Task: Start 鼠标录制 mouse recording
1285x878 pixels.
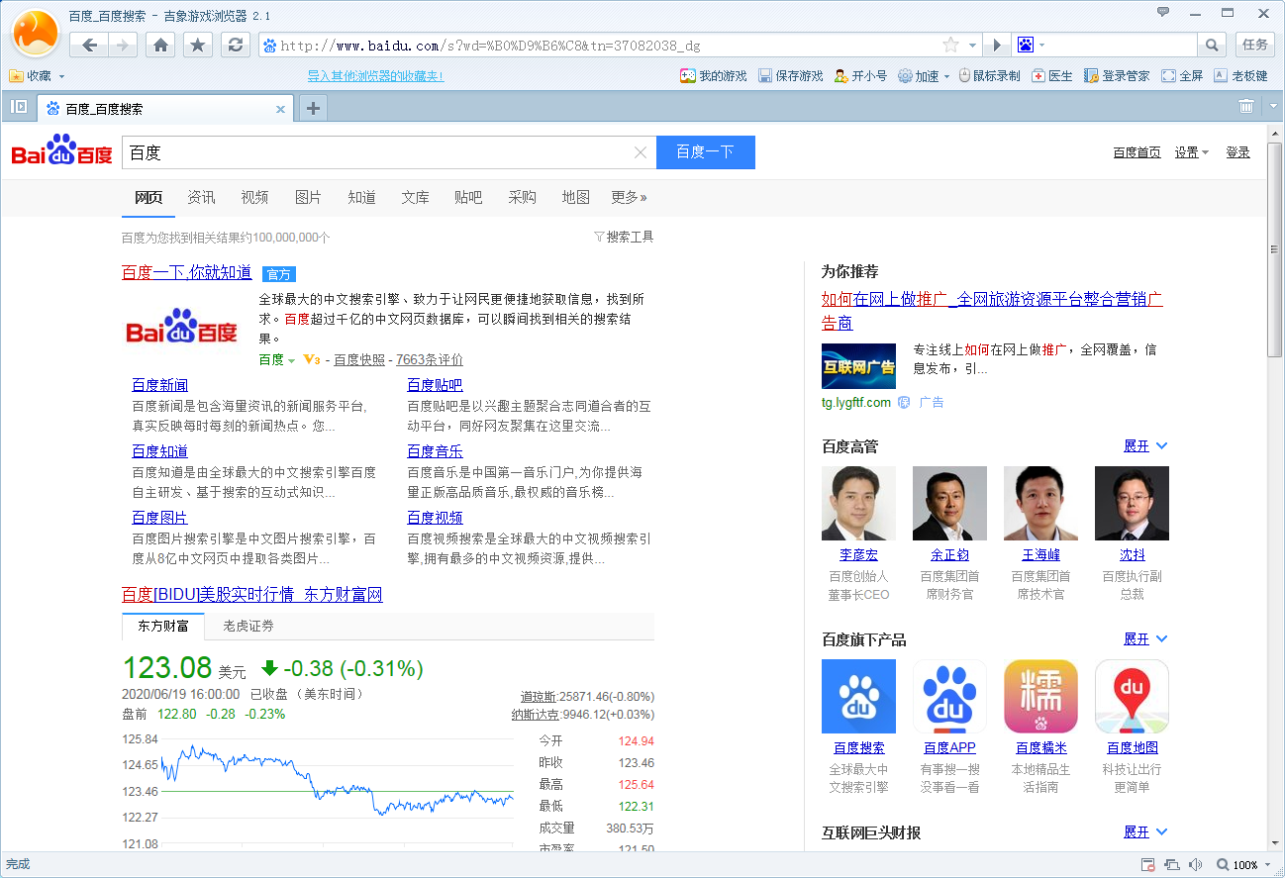Action: [989, 76]
